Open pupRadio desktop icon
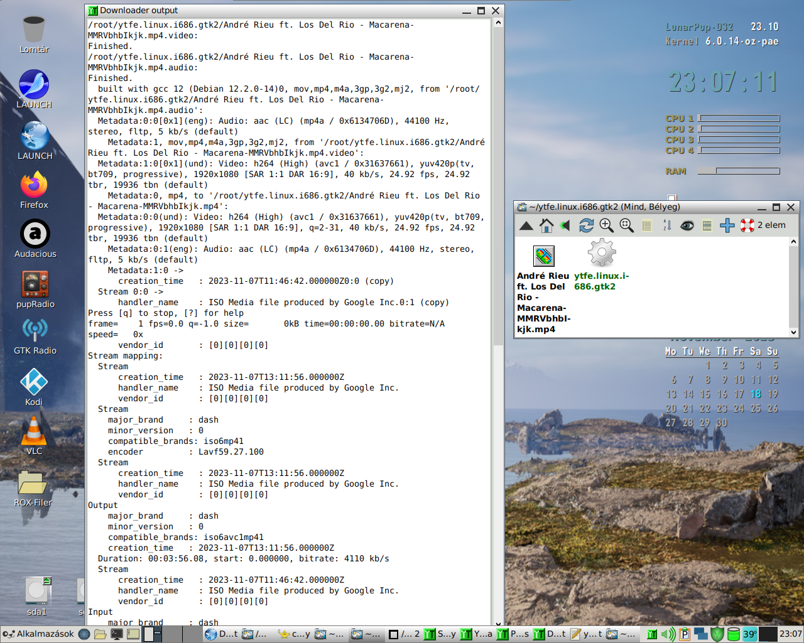This screenshot has width=804, height=643. (35, 289)
